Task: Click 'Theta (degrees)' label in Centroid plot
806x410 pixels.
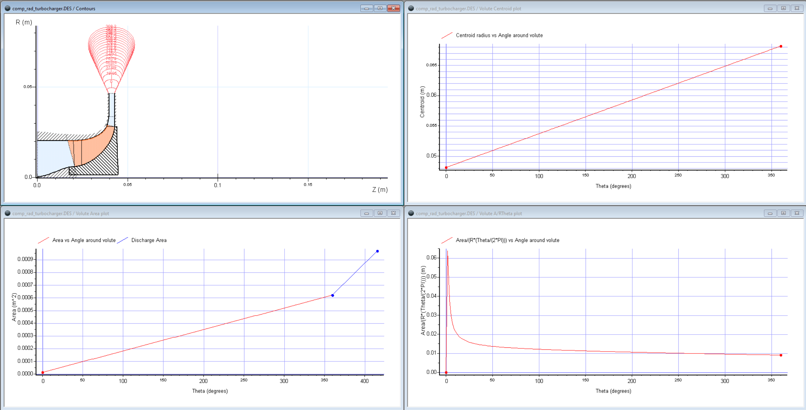Action: pos(613,186)
